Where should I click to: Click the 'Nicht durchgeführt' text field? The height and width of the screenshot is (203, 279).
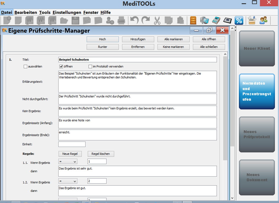[x=138, y=99]
